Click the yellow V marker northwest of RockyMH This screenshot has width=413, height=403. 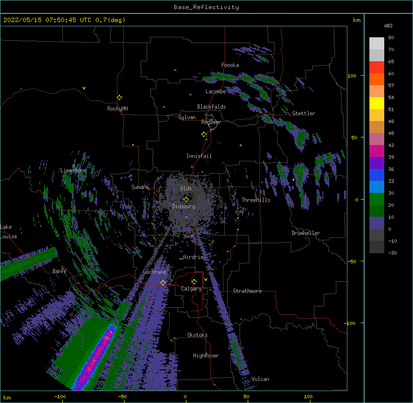click(84, 88)
